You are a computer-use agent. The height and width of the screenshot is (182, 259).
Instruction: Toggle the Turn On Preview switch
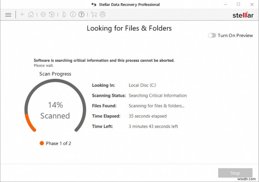[212, 35]
